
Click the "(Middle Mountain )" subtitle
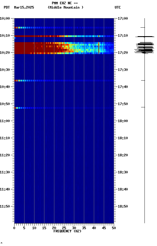65,7
